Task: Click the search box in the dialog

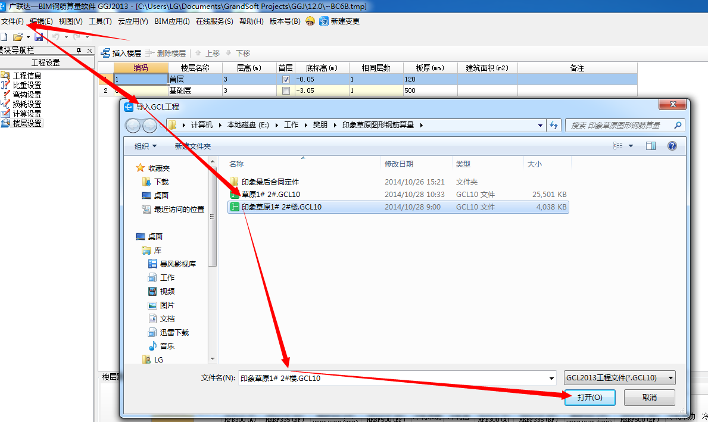Action: pos(619,126)
